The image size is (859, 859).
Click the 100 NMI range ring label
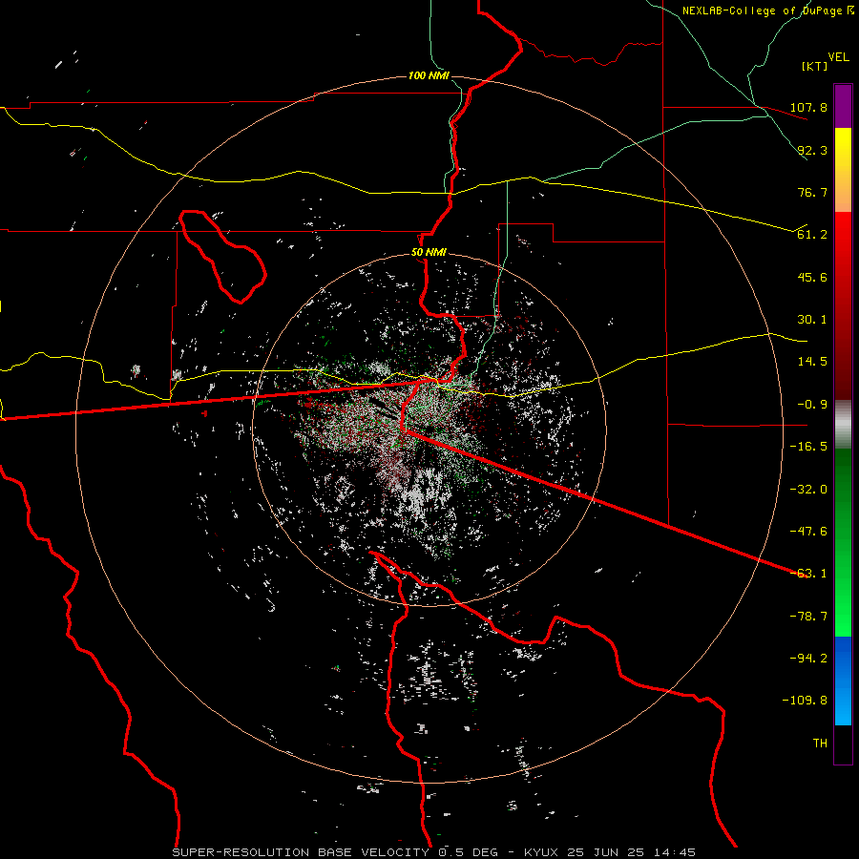(429, 75)
